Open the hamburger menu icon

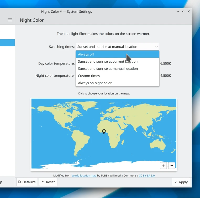[x=10, y=20]
